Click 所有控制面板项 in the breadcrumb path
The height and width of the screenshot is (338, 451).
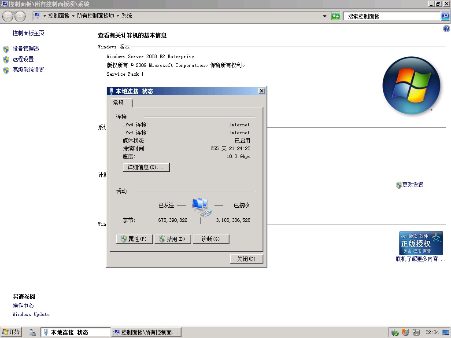pyautogui.click(x=96, y=15)
